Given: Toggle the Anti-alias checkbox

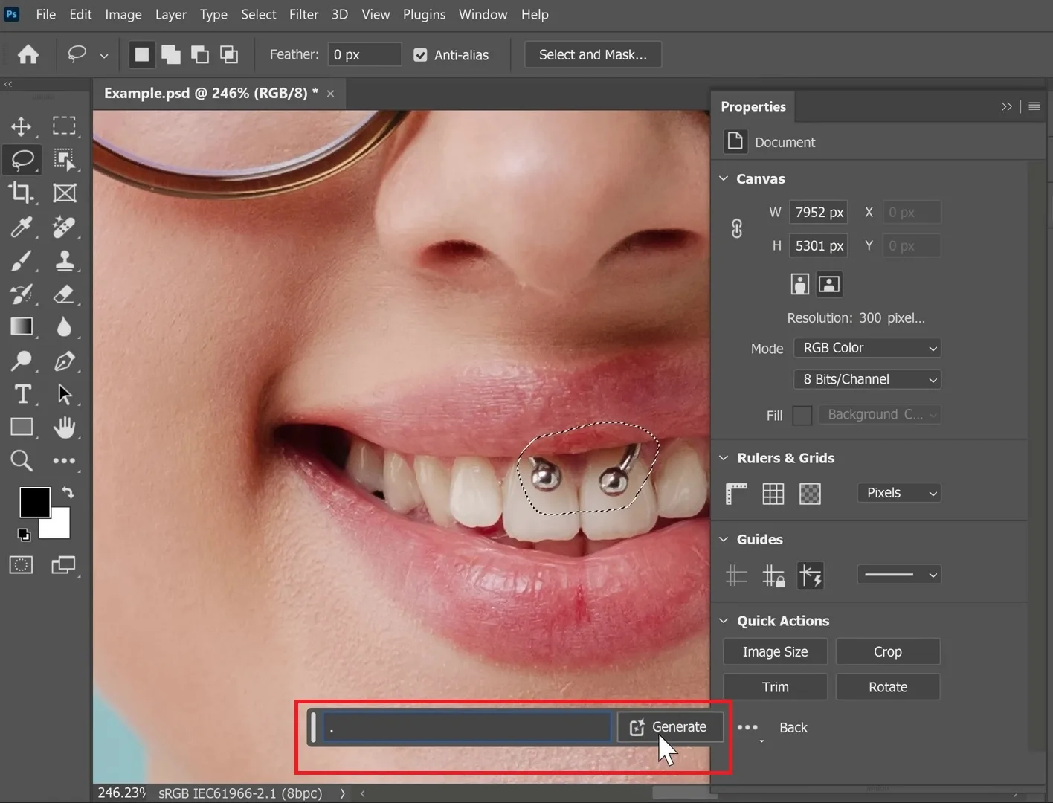Looking at the screenshot, I should (x=420, y=55).
